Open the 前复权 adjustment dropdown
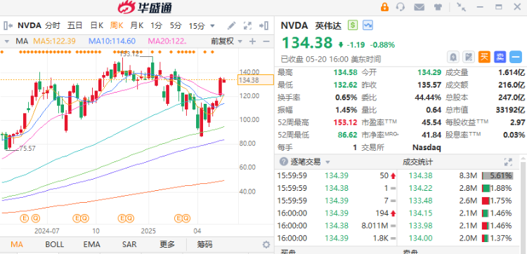Image resolution: width=527 pixels, height=254 pixels. coord(226,41)
